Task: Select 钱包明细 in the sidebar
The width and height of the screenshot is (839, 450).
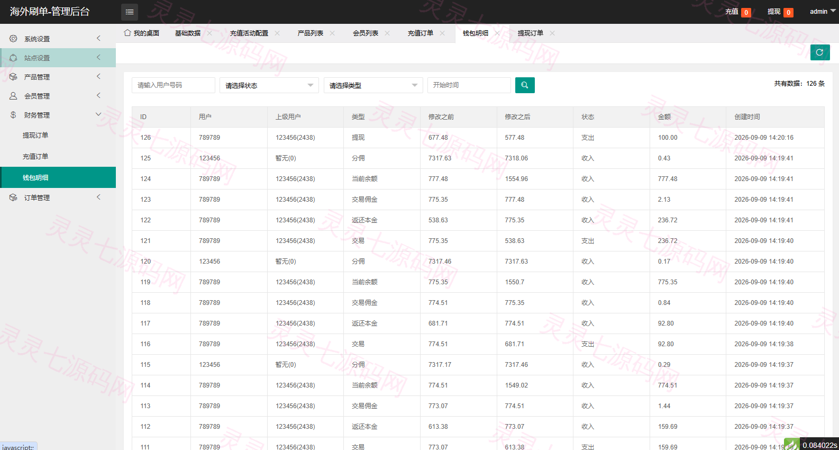Action: click(x=58, y=177)
